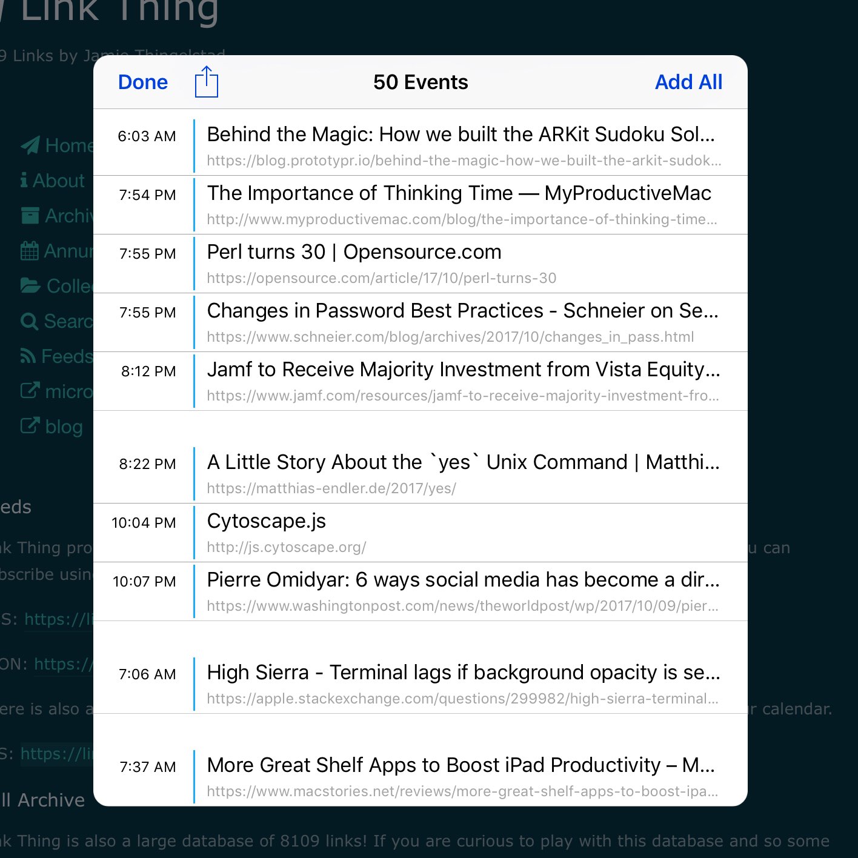
Task: Select More Great Shelf Apps event
Action: 421,777
